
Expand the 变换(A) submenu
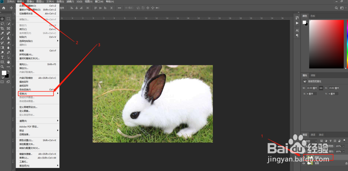pos(58,94)
